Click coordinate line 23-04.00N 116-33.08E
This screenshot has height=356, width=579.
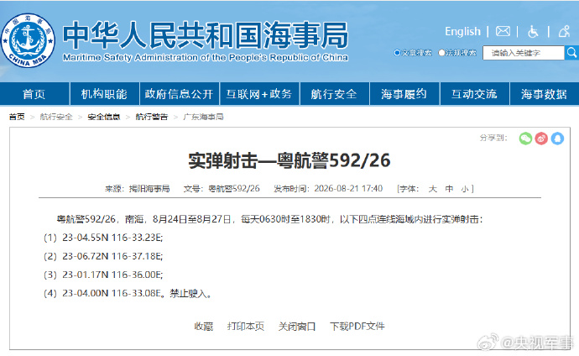pos(112,293)
